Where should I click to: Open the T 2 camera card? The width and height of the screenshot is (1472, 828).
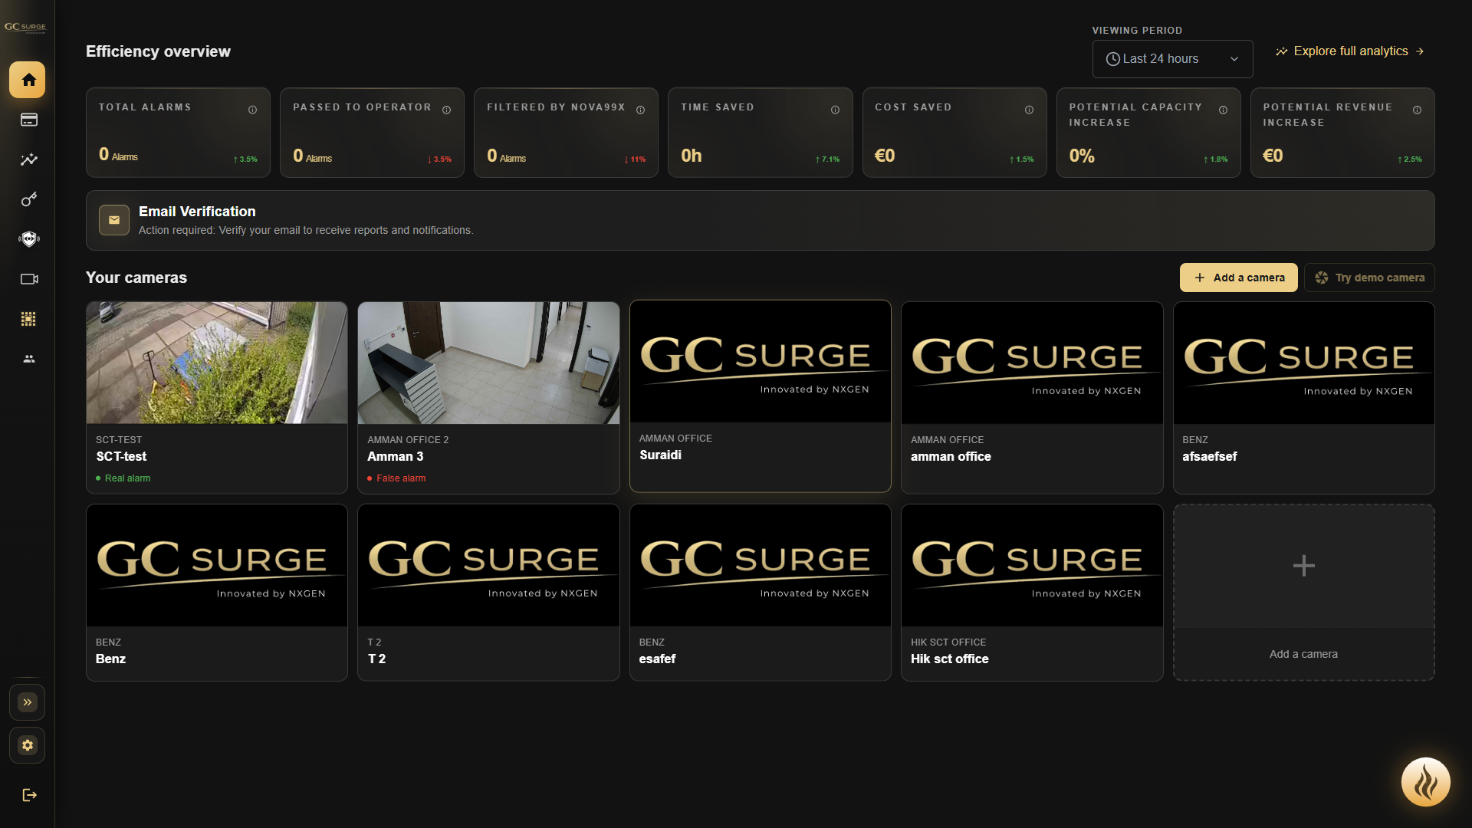488,593
